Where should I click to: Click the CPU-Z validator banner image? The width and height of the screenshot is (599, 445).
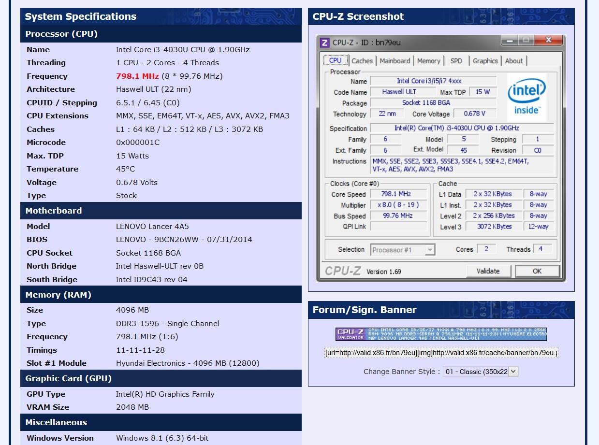[441, 334]
